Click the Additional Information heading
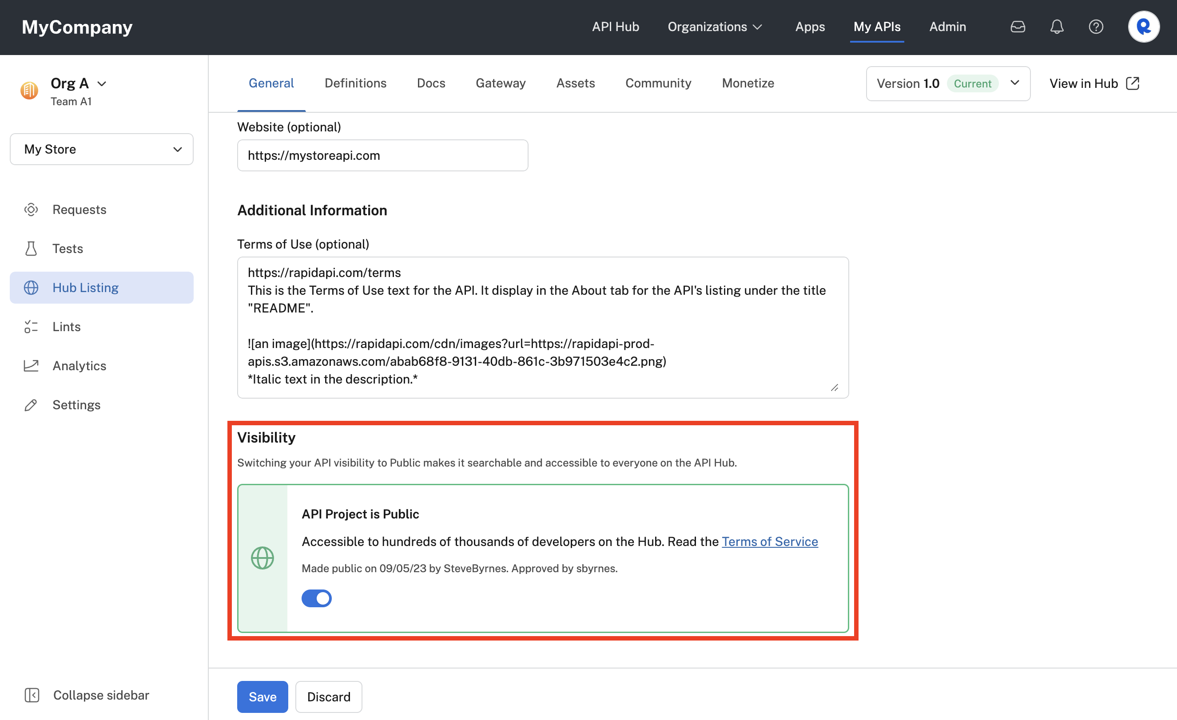Viewport: 1177px width, 720px height. pos(312,210)
